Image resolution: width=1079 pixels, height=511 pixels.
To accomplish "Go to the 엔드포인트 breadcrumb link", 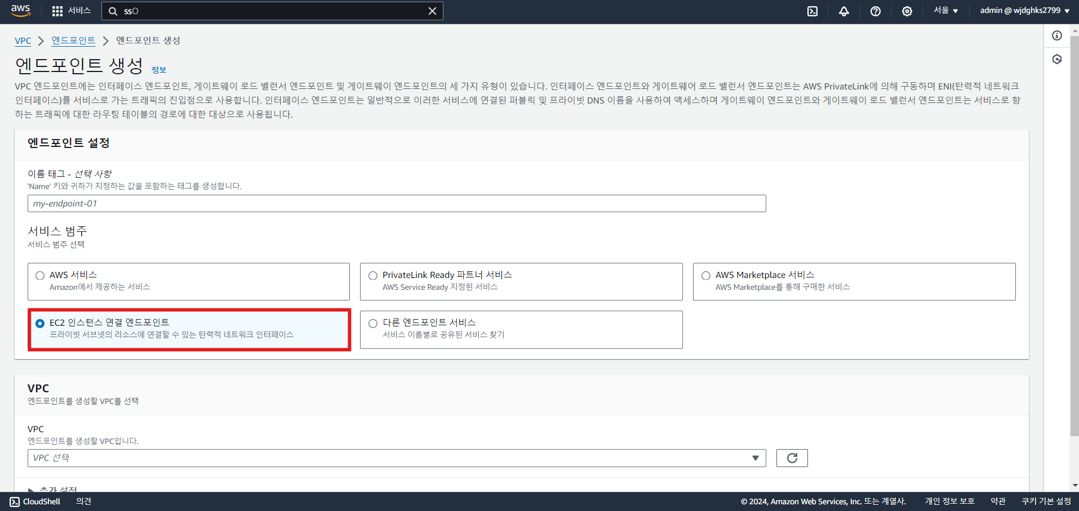I will pyautogui.click(x=74, y=41).
